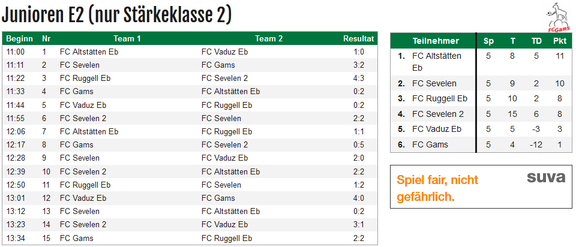Screen dimensions: 576x247
Task: Click the FC Gams goat logo
Action: (559, 17)
